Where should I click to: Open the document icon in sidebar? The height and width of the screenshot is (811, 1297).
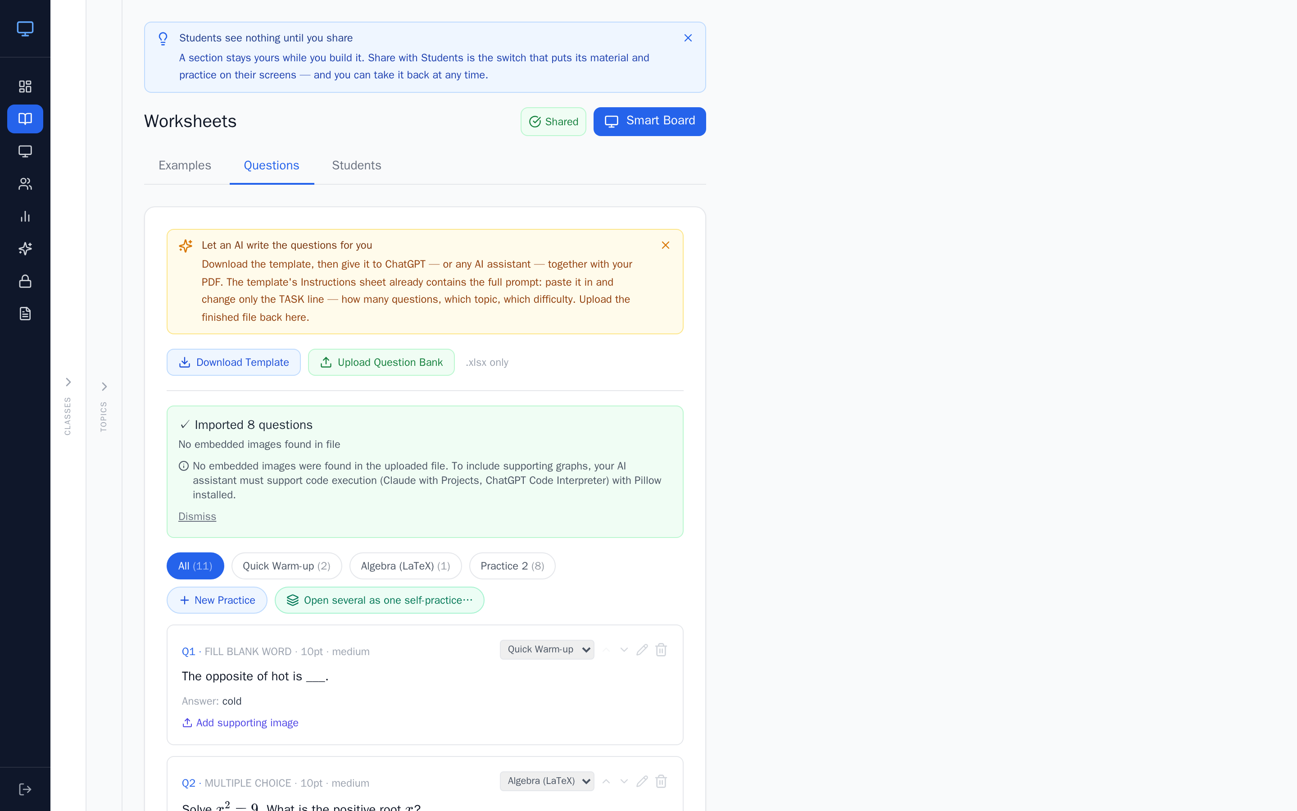tap(25, 314)
